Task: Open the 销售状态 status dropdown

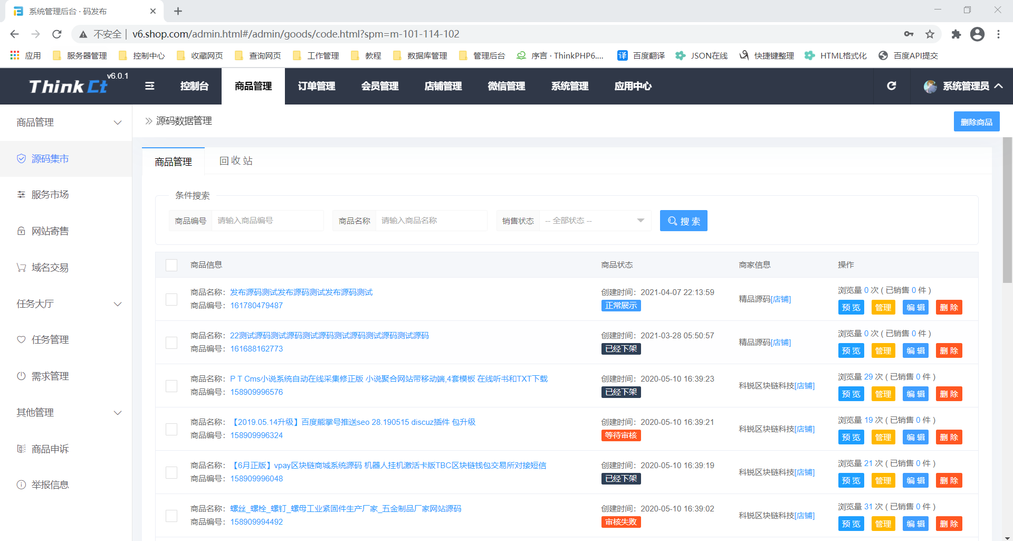Action: tap(595, 221)
